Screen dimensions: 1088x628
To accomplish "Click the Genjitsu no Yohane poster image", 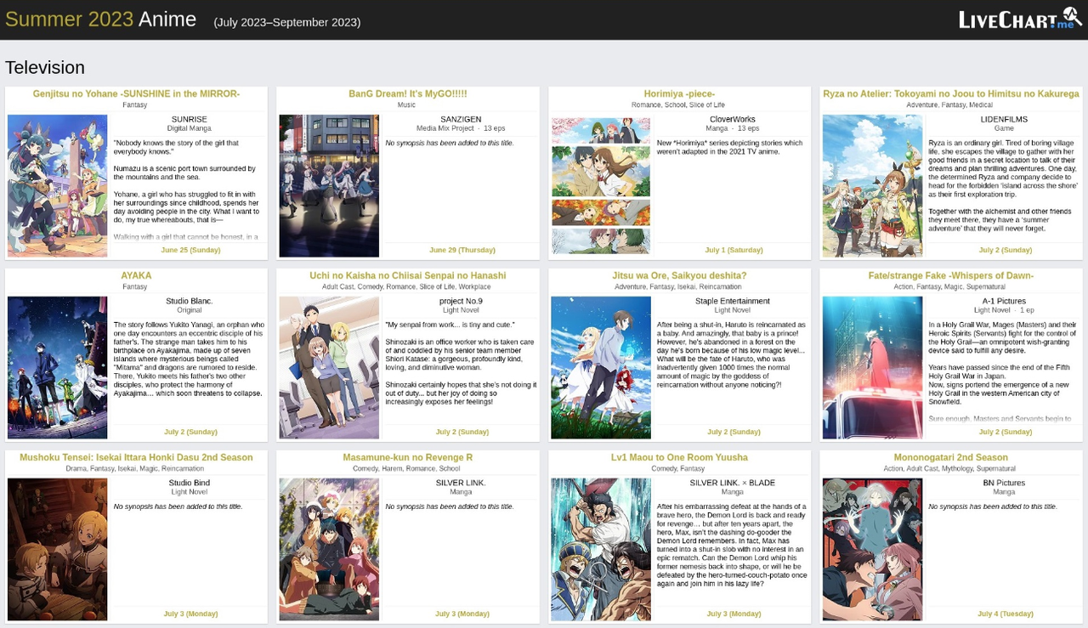I will pos(57,186).
